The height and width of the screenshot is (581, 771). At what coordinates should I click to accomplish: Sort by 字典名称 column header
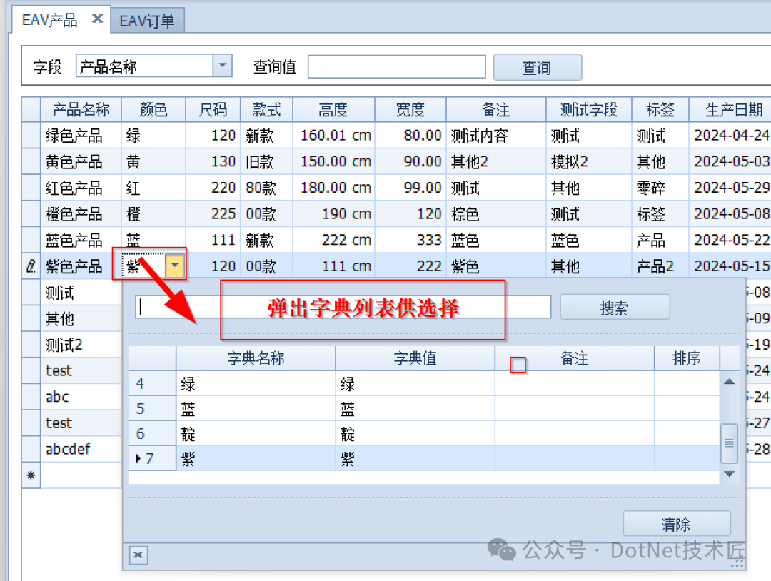click(256, 358)
